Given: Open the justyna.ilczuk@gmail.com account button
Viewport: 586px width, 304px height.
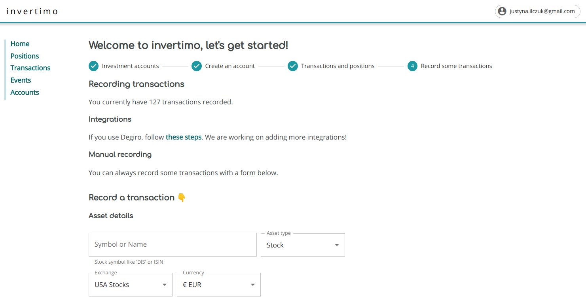Looking at the screenshot, I should point(537,11).
